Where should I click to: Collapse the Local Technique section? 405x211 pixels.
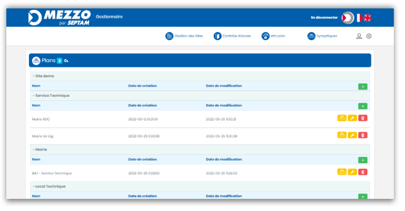tap(34, 187)
